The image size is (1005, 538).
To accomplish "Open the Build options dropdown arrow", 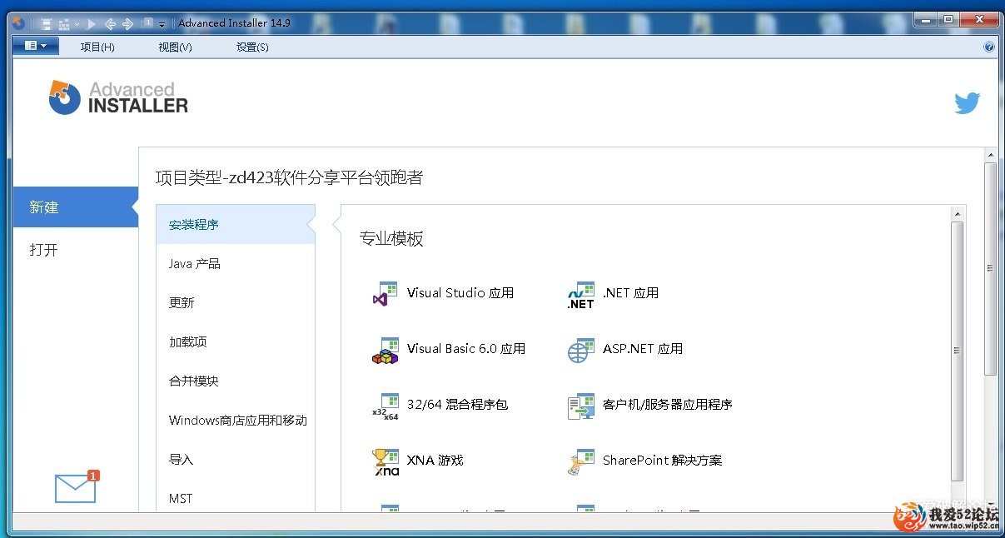I will [x=77, y=24].
